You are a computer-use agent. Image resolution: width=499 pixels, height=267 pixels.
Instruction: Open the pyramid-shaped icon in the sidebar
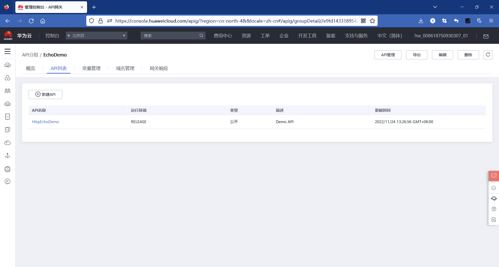pos(8,156)
